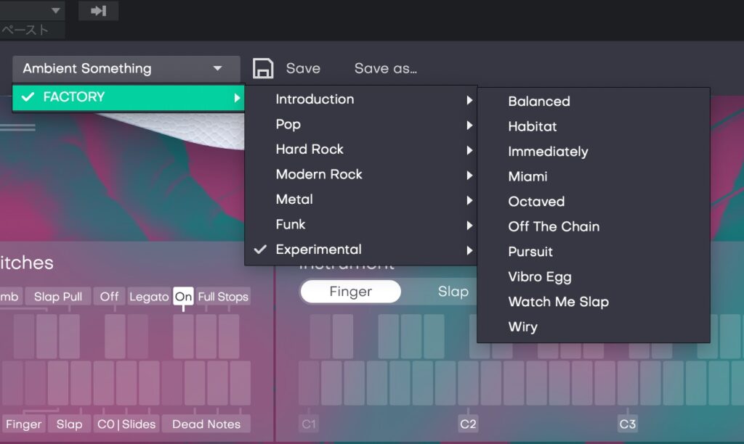Screen dimensions: 744x444
Task: Select the Finger instrument mode
Action: tap(350, 292)
